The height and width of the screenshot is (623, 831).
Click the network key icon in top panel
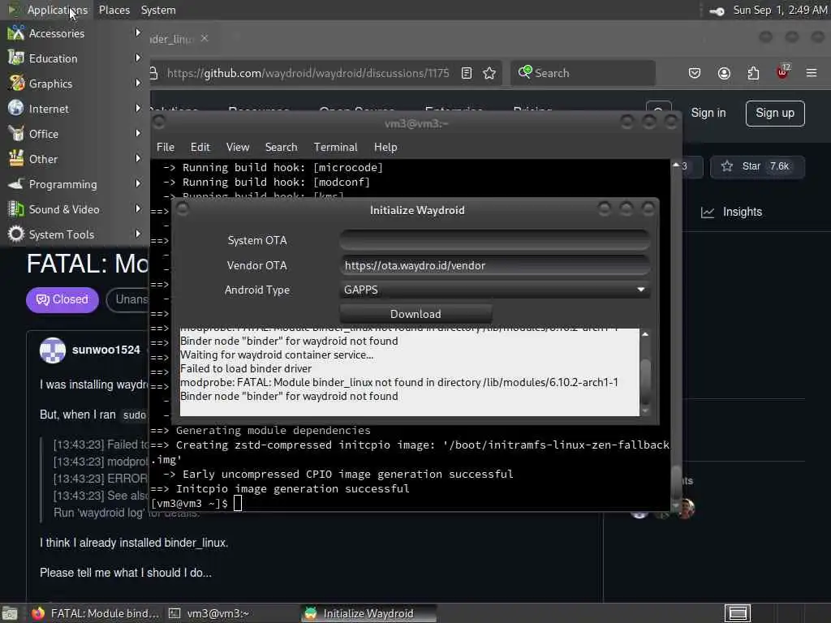tap(717, 11)
